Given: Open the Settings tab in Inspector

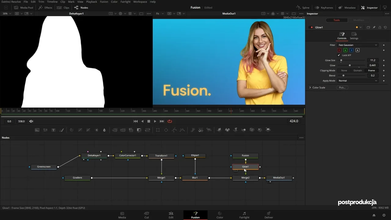Looking at the screenshot, I should [354, 36].
